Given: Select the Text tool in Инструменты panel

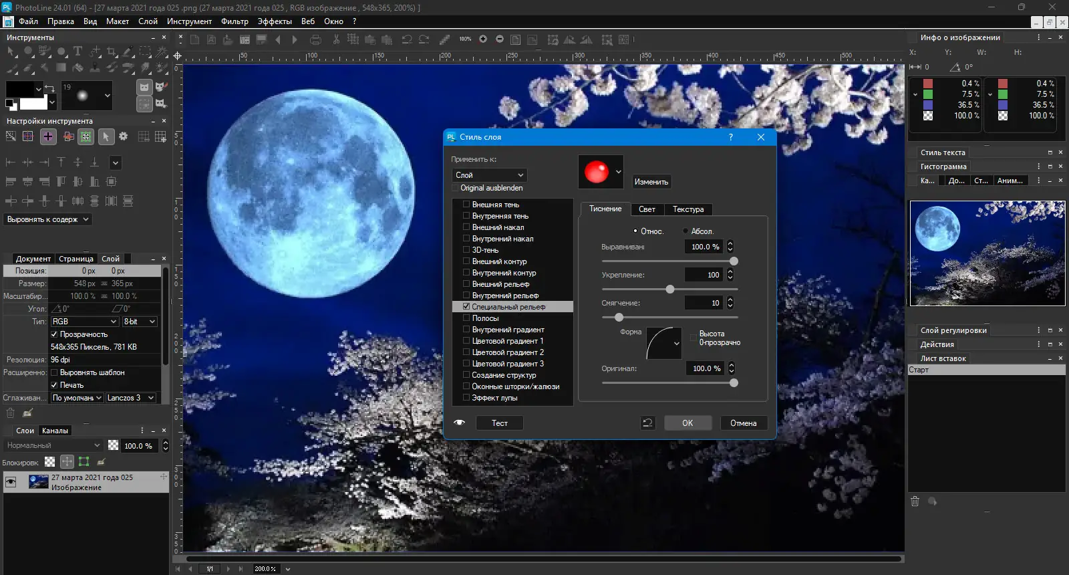Looking at the screenshot, I should [78, 51].
